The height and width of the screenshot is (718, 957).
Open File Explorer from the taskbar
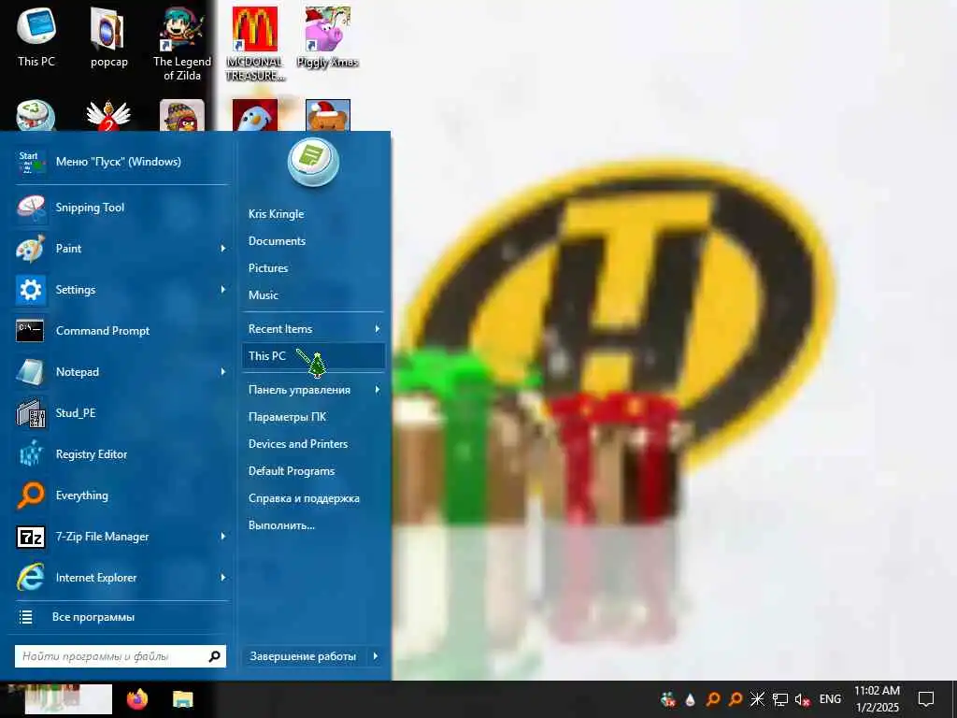coord(182,699)
